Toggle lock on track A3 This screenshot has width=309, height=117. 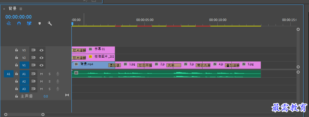17,88
